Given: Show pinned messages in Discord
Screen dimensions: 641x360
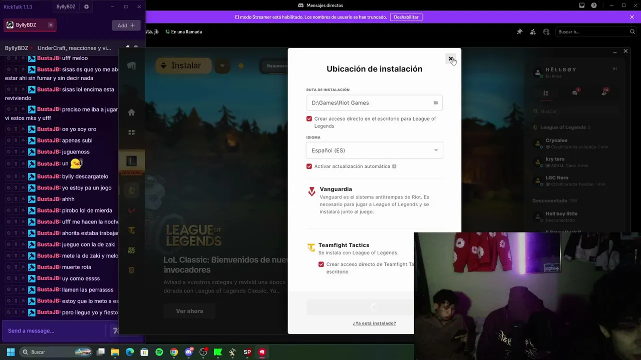Looking at the screenshot, I should pyautogui.click(x=519, y=31).
